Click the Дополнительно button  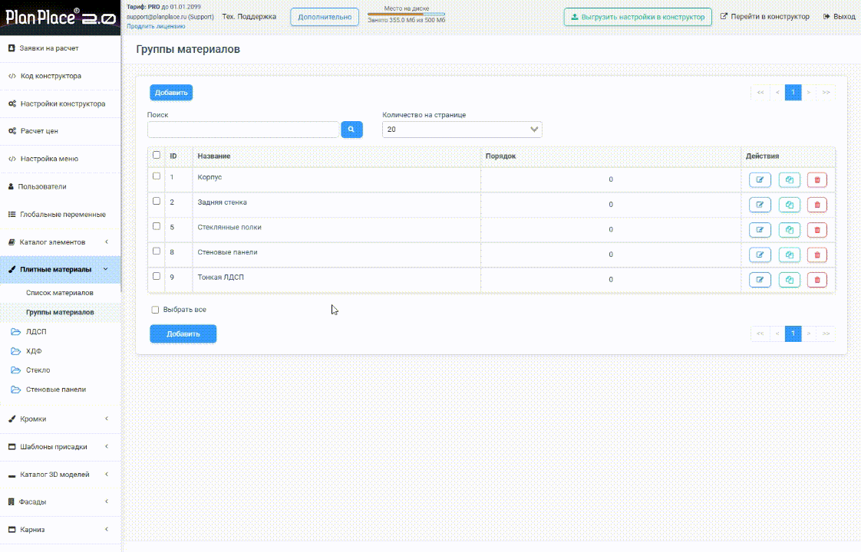(x=325, y=17)
